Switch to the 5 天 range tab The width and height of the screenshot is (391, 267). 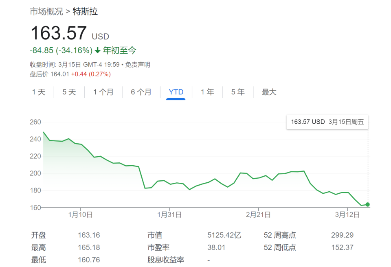(69, 92)
